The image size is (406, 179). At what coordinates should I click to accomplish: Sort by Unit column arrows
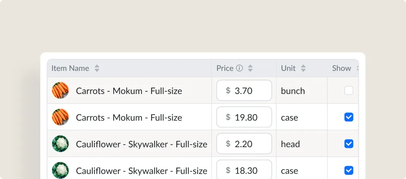303,68
